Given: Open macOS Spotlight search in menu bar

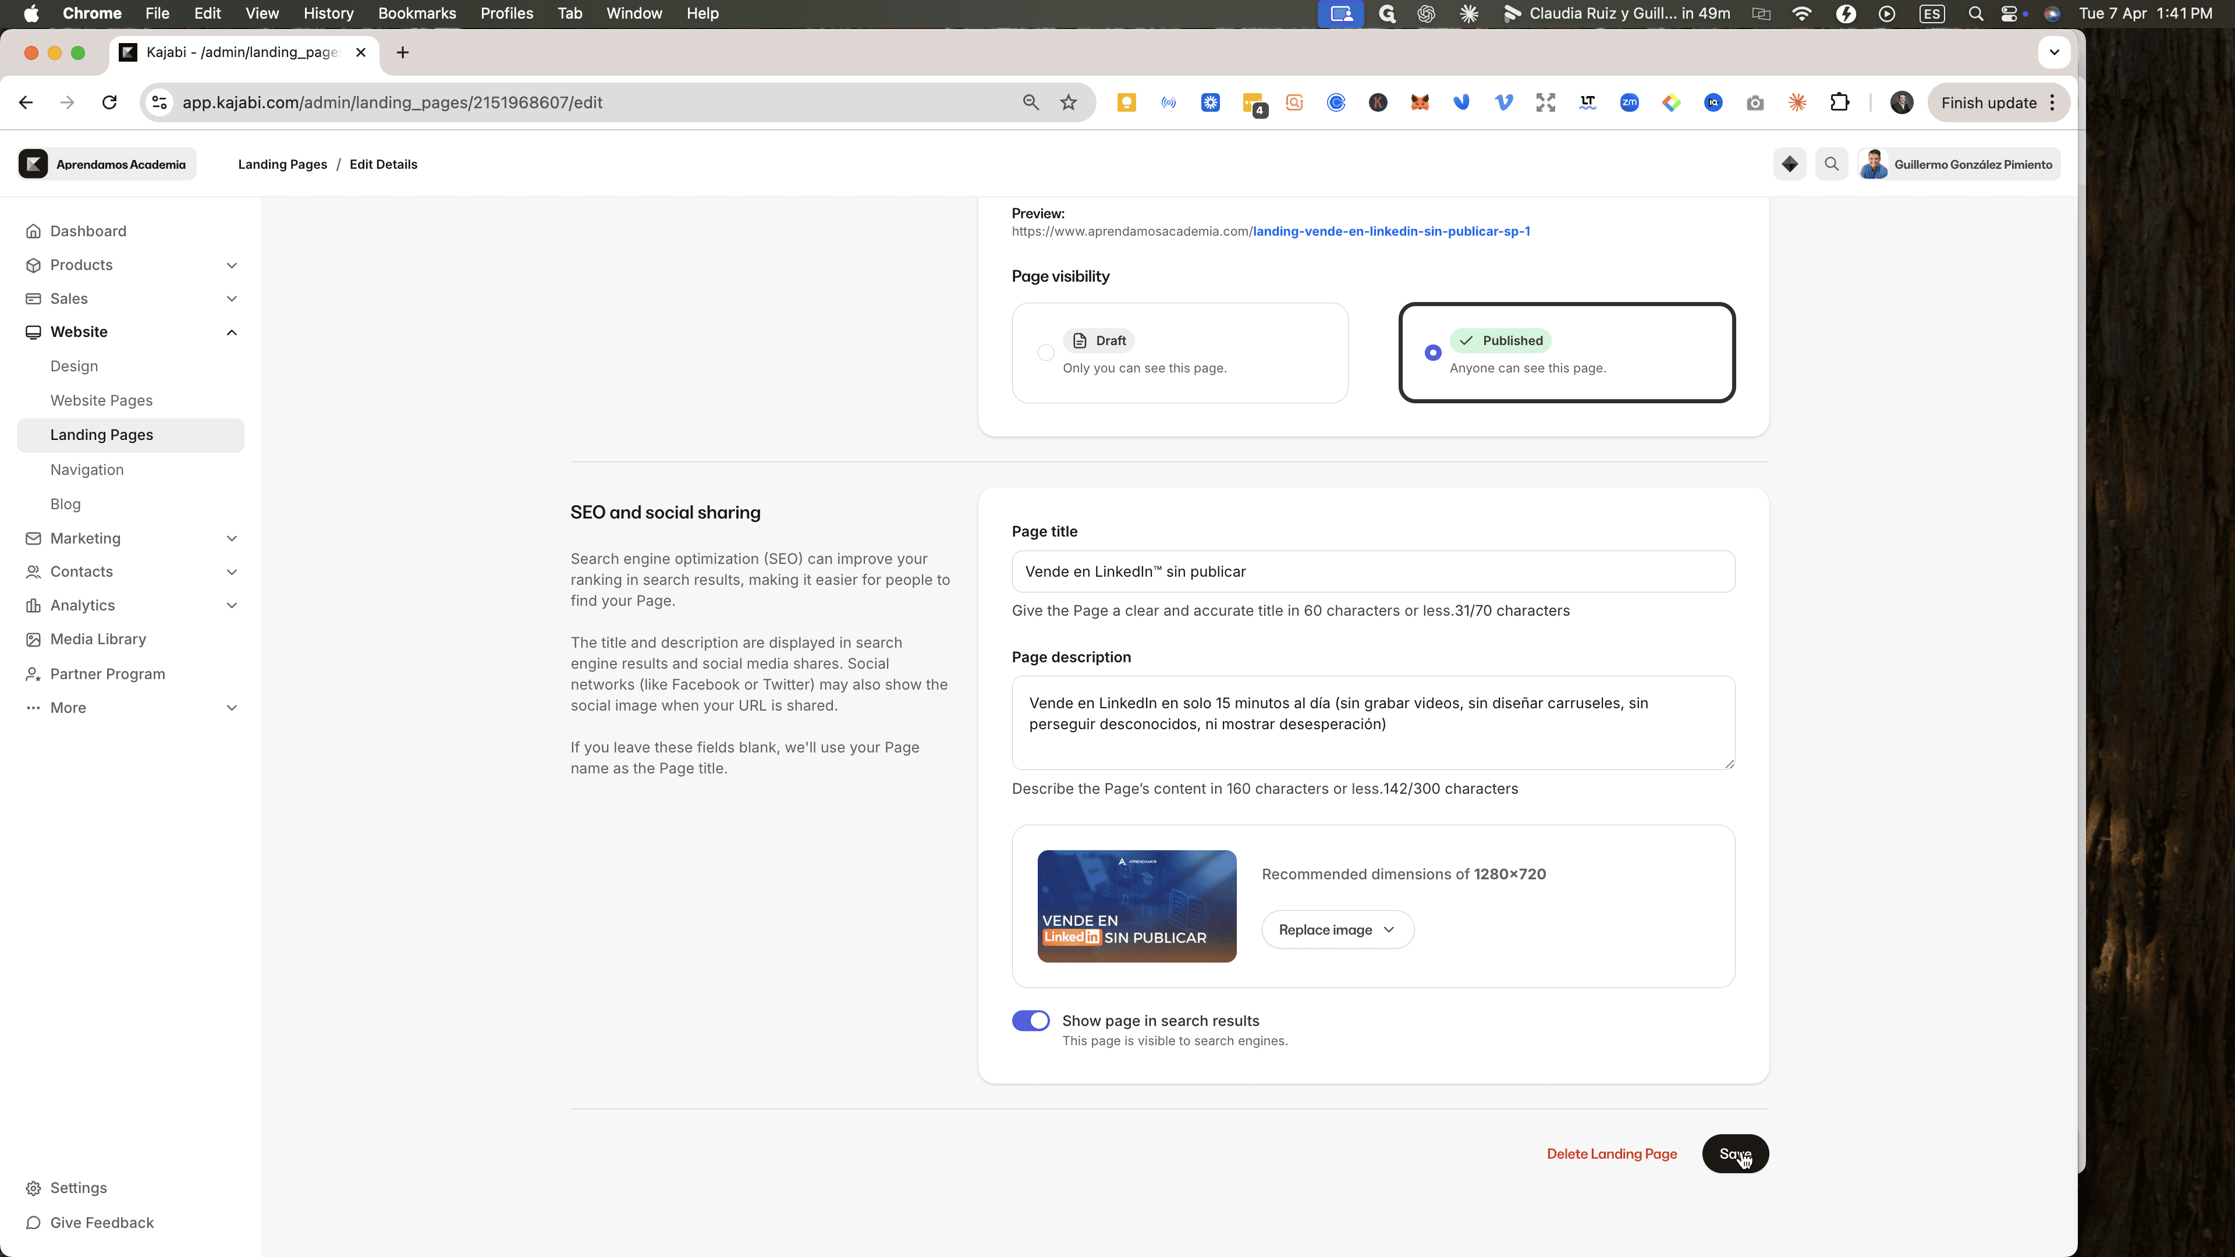Looking at the screenshot, I should (1975, 14).
